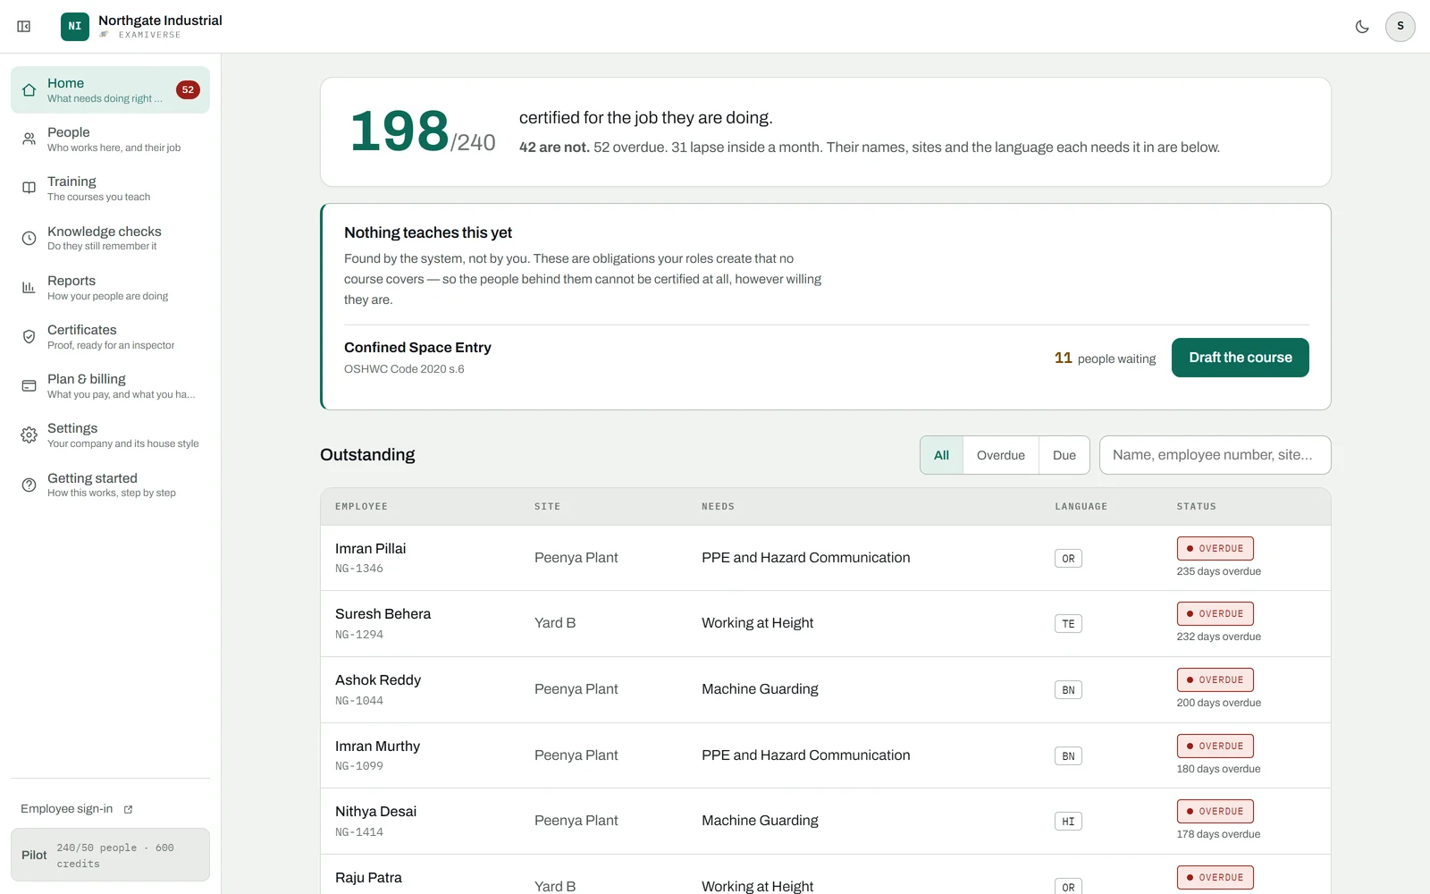Click the EMPLOYEE column header
This screenshot has height=894, width=1430.
coord(361,507)
